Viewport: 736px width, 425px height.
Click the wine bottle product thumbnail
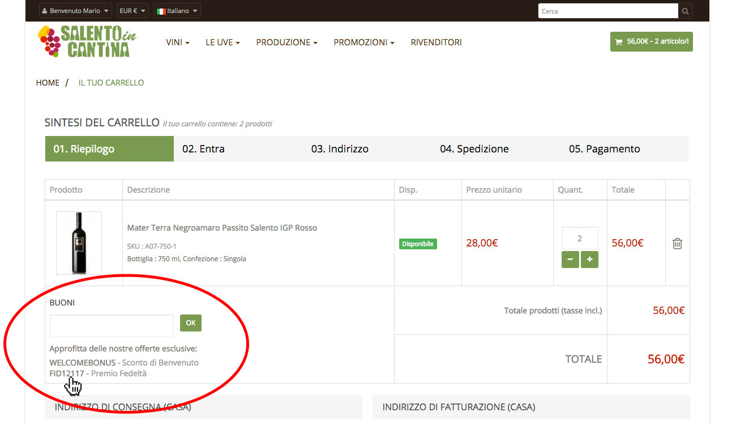(x=79, y=243)
